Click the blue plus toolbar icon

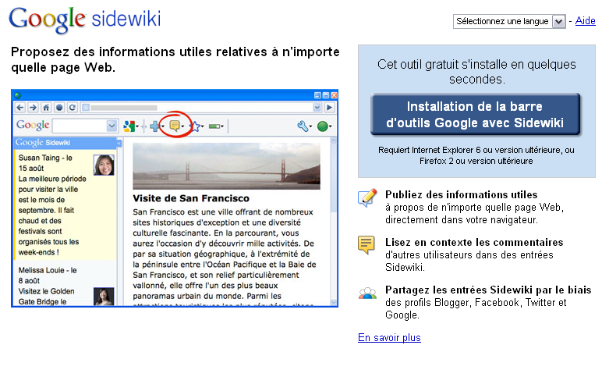pos(154,126)
